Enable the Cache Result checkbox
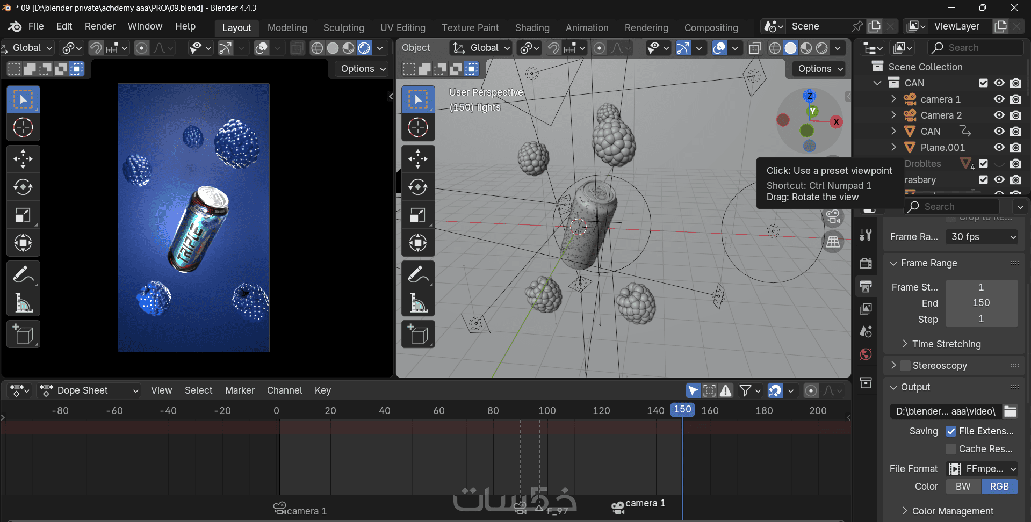This screenshot has height=522, width=1031. (951, 449)
